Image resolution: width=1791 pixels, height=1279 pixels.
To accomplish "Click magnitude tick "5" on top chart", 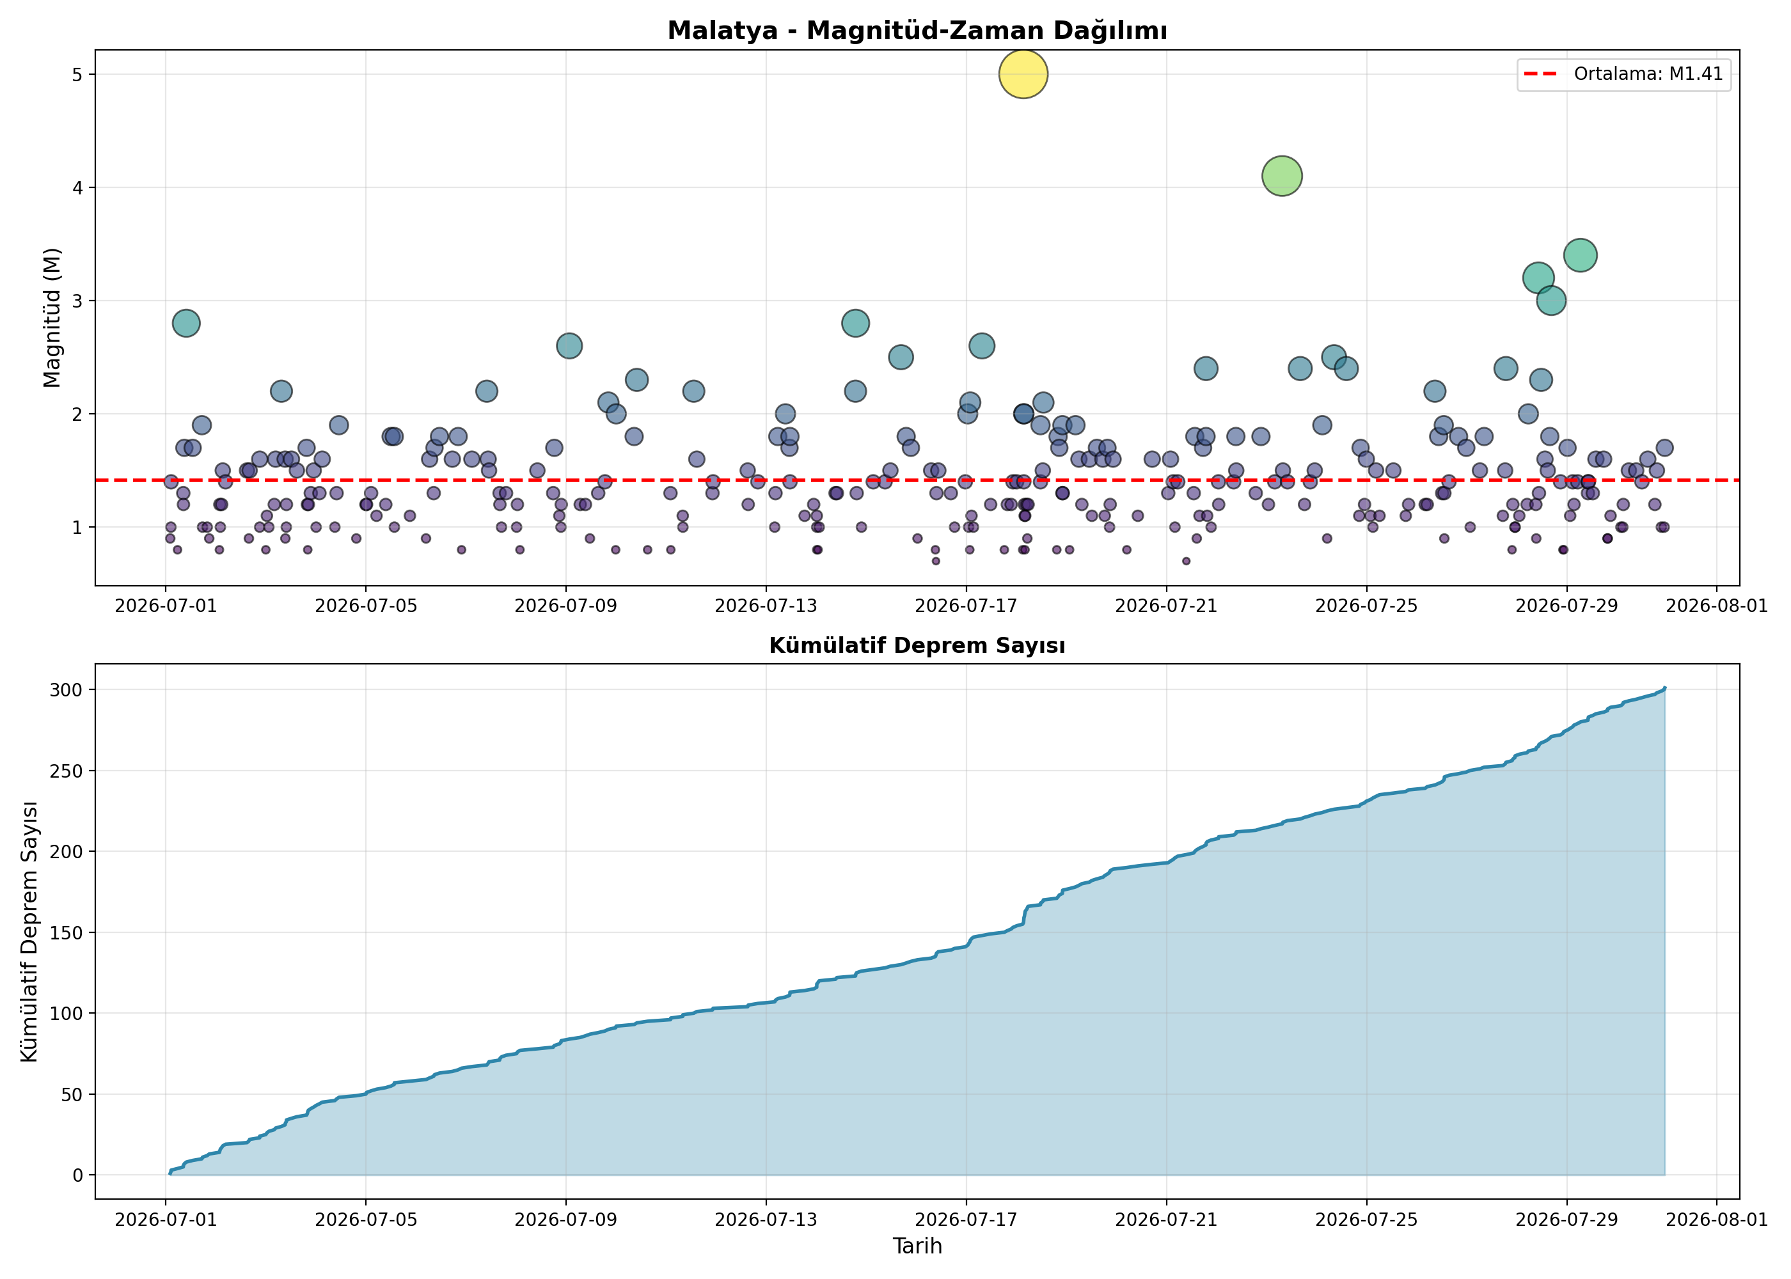I will [x=77, y=74].
